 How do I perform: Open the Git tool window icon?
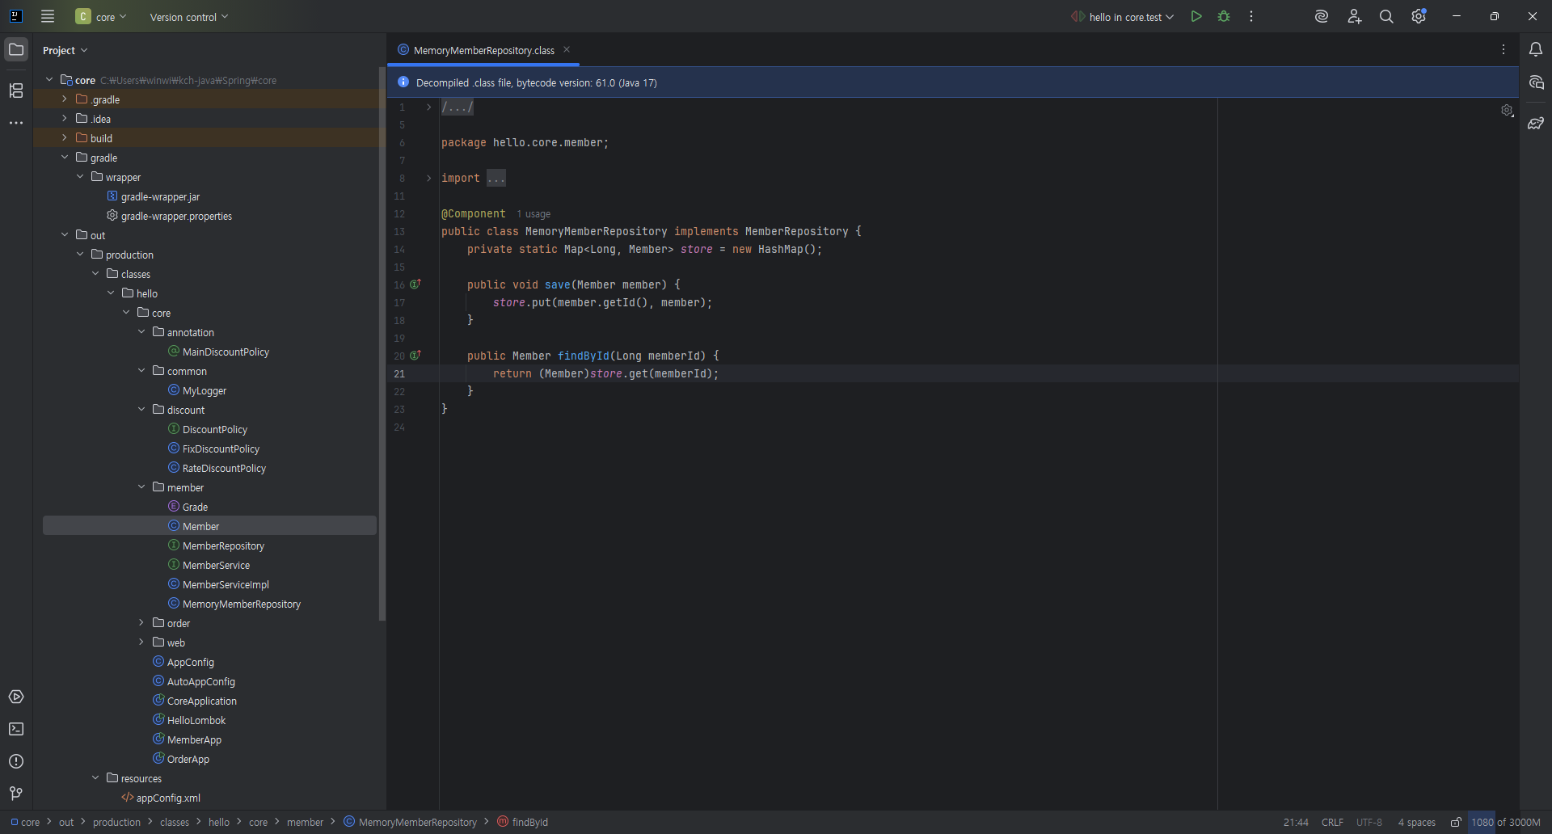pyautogui.click(x=16, y=794)
